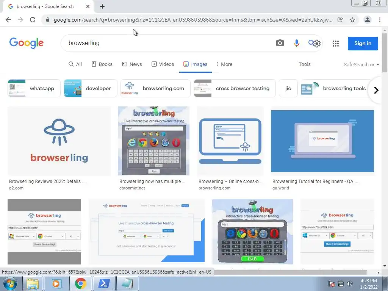Select the whatsapp suggestion chip
388x291 pixels.
tap(34, 88)
